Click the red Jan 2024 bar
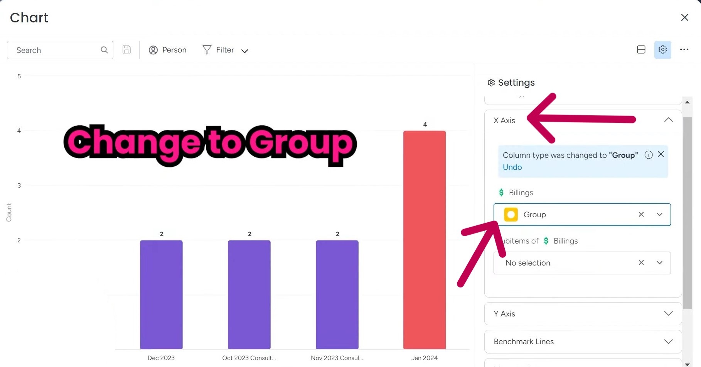The height and width of the screenshot is (367, 701). pos(425,240)
